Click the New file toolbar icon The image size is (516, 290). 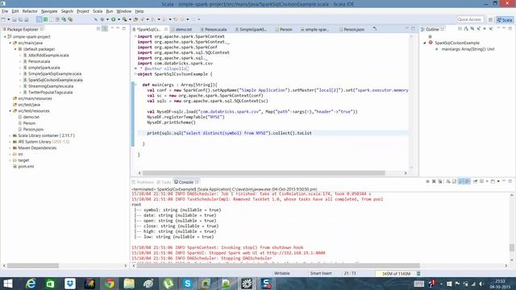click(x=3, y=19)
